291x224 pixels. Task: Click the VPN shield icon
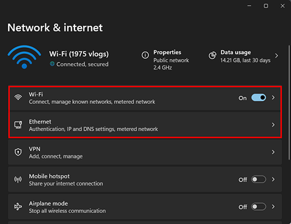[18, 152]
